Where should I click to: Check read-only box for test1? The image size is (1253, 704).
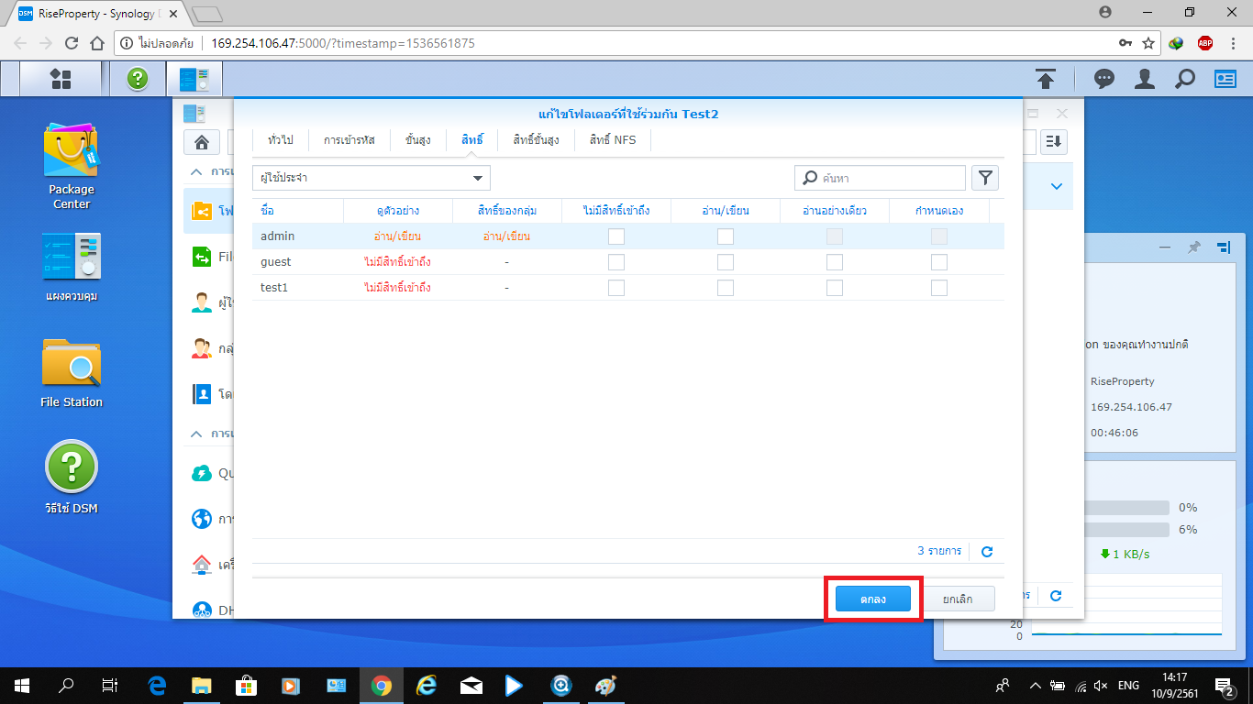tap(834, 288)
